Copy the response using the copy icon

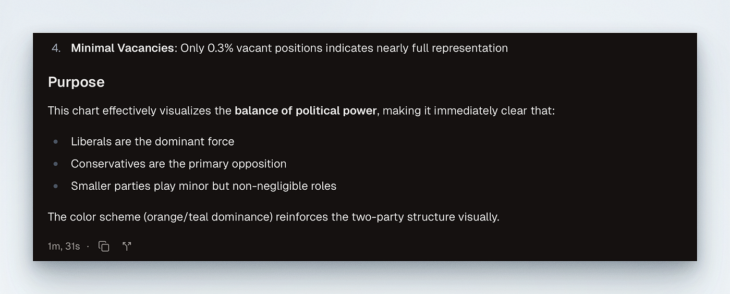(104, 247)
